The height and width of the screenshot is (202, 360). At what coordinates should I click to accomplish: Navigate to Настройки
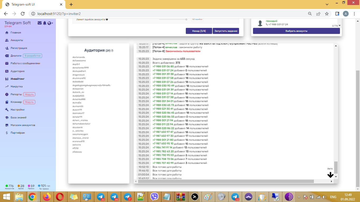click(18, 110)
